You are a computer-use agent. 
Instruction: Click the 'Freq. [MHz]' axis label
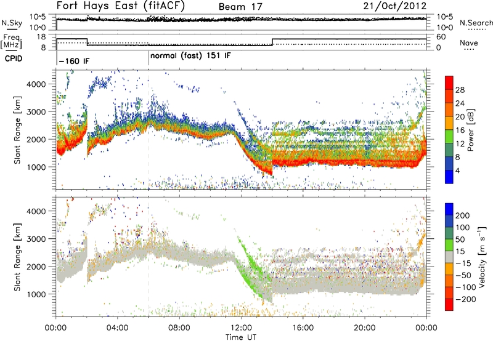click(x=11, y=41)
